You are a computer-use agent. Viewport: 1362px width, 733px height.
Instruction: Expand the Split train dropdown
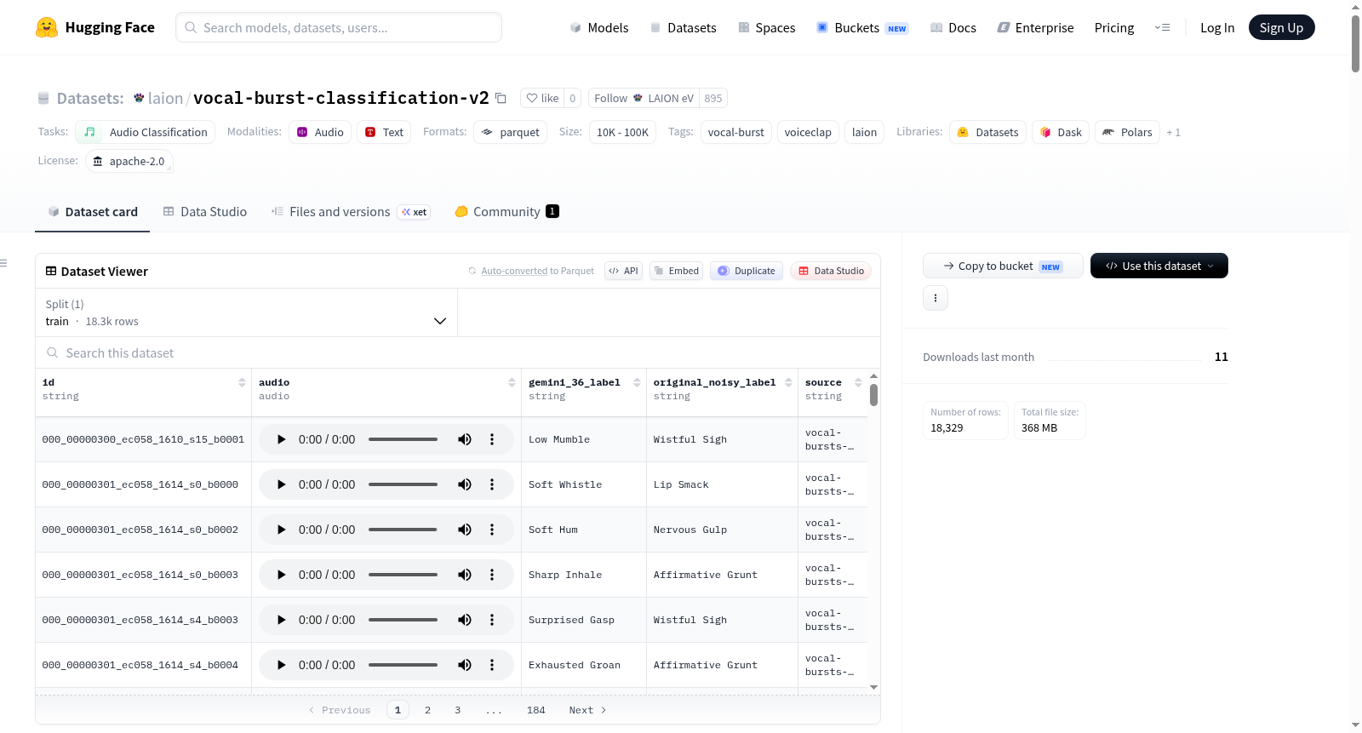246,312
